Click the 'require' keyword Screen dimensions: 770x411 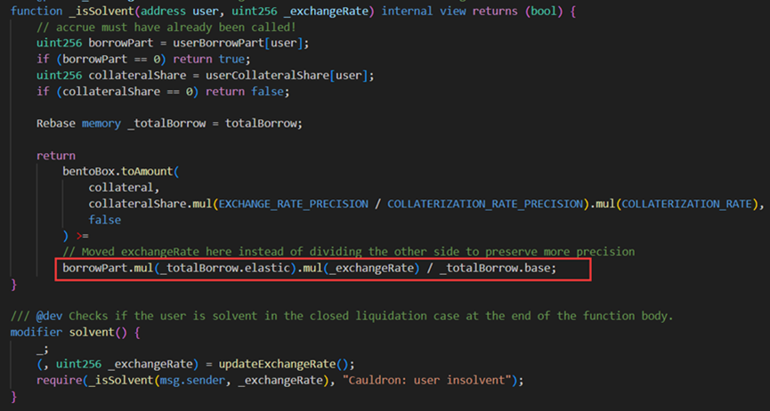(x=59, y=380)
